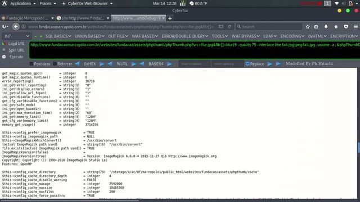Viewport: 360px width, 202px height.
Task: Expand the ENCRYPTION menu
Action: [344, 36]
